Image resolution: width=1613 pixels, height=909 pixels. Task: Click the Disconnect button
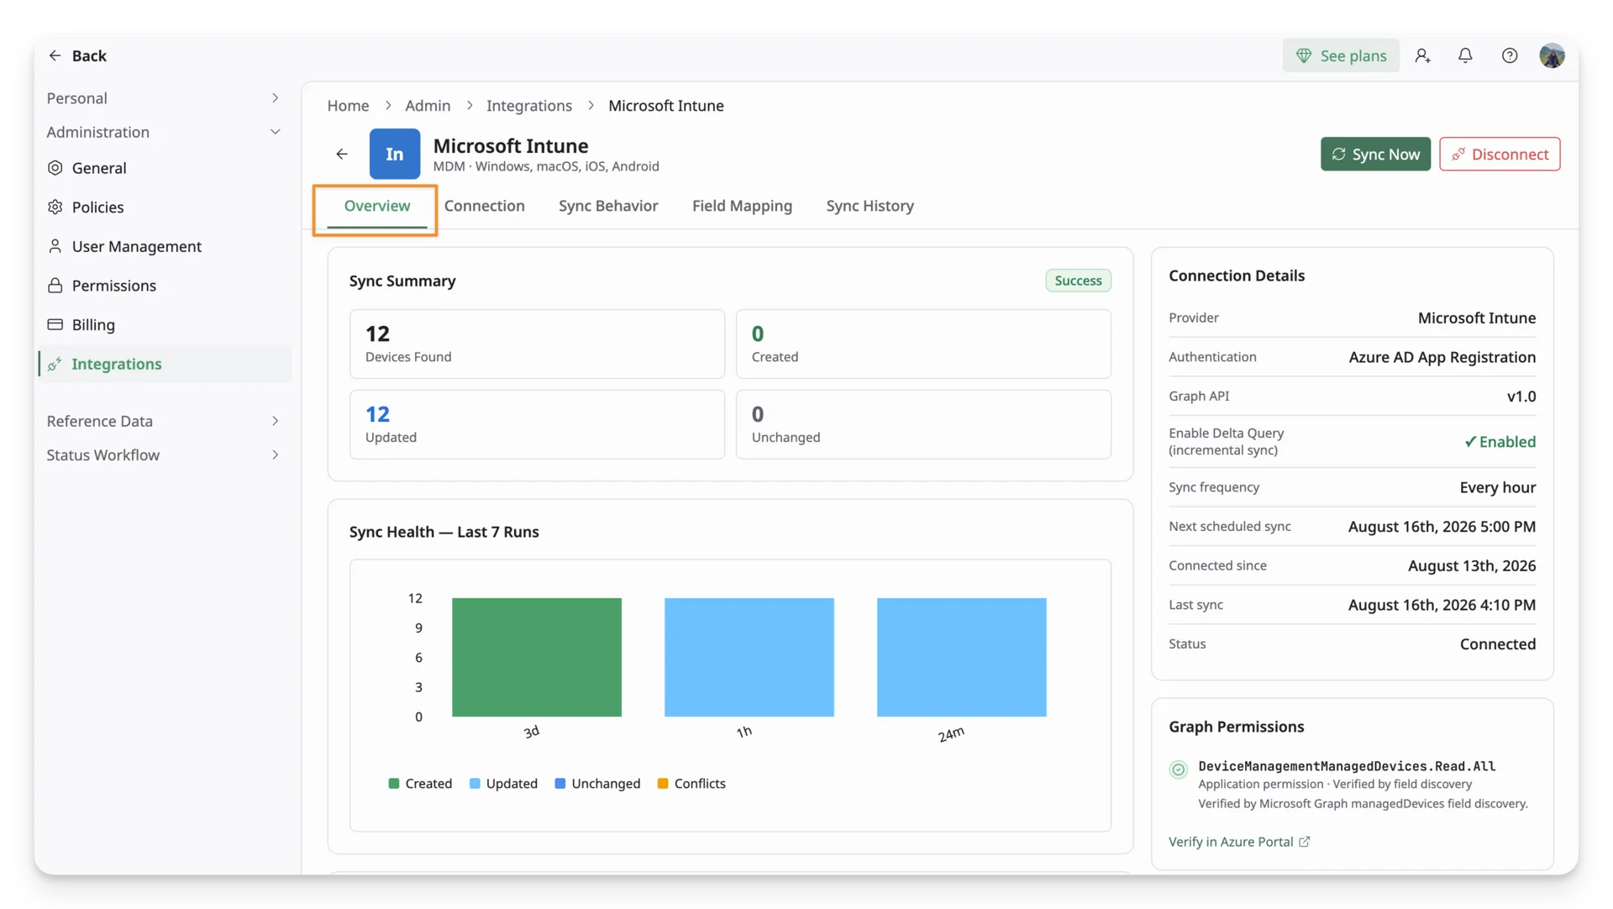tap(1500, 154)
